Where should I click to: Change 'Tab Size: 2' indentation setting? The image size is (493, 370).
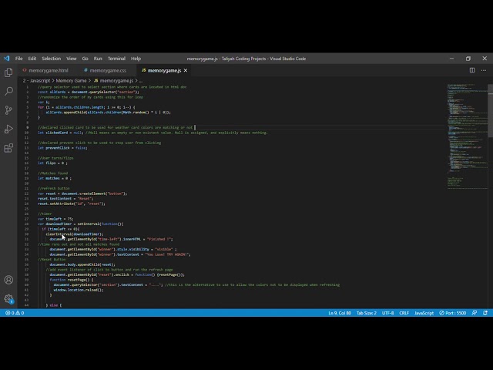pos(367,313)
